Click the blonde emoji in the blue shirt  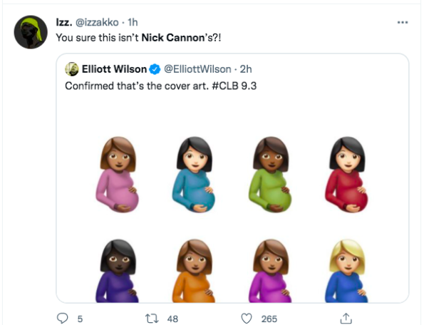(x=346, y=271)
